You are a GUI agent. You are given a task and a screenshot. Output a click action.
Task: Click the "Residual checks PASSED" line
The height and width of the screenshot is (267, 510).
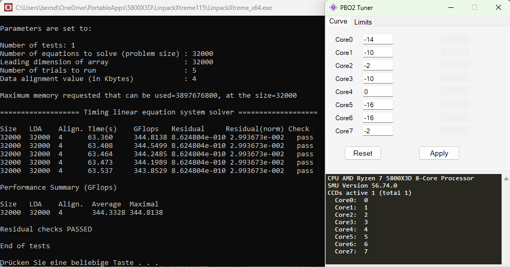pyautogui.click(x=46, y=229)
